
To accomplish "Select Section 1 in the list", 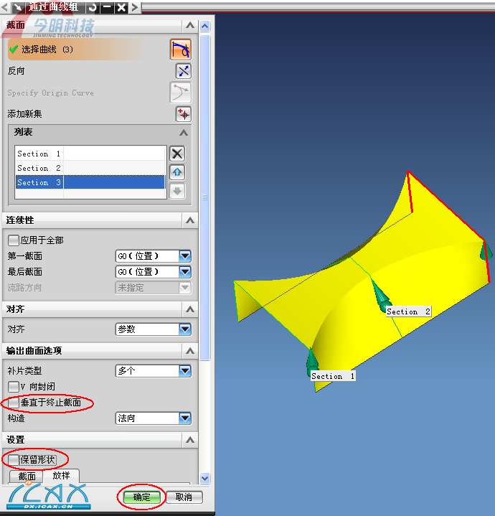I will pos(90,154).
